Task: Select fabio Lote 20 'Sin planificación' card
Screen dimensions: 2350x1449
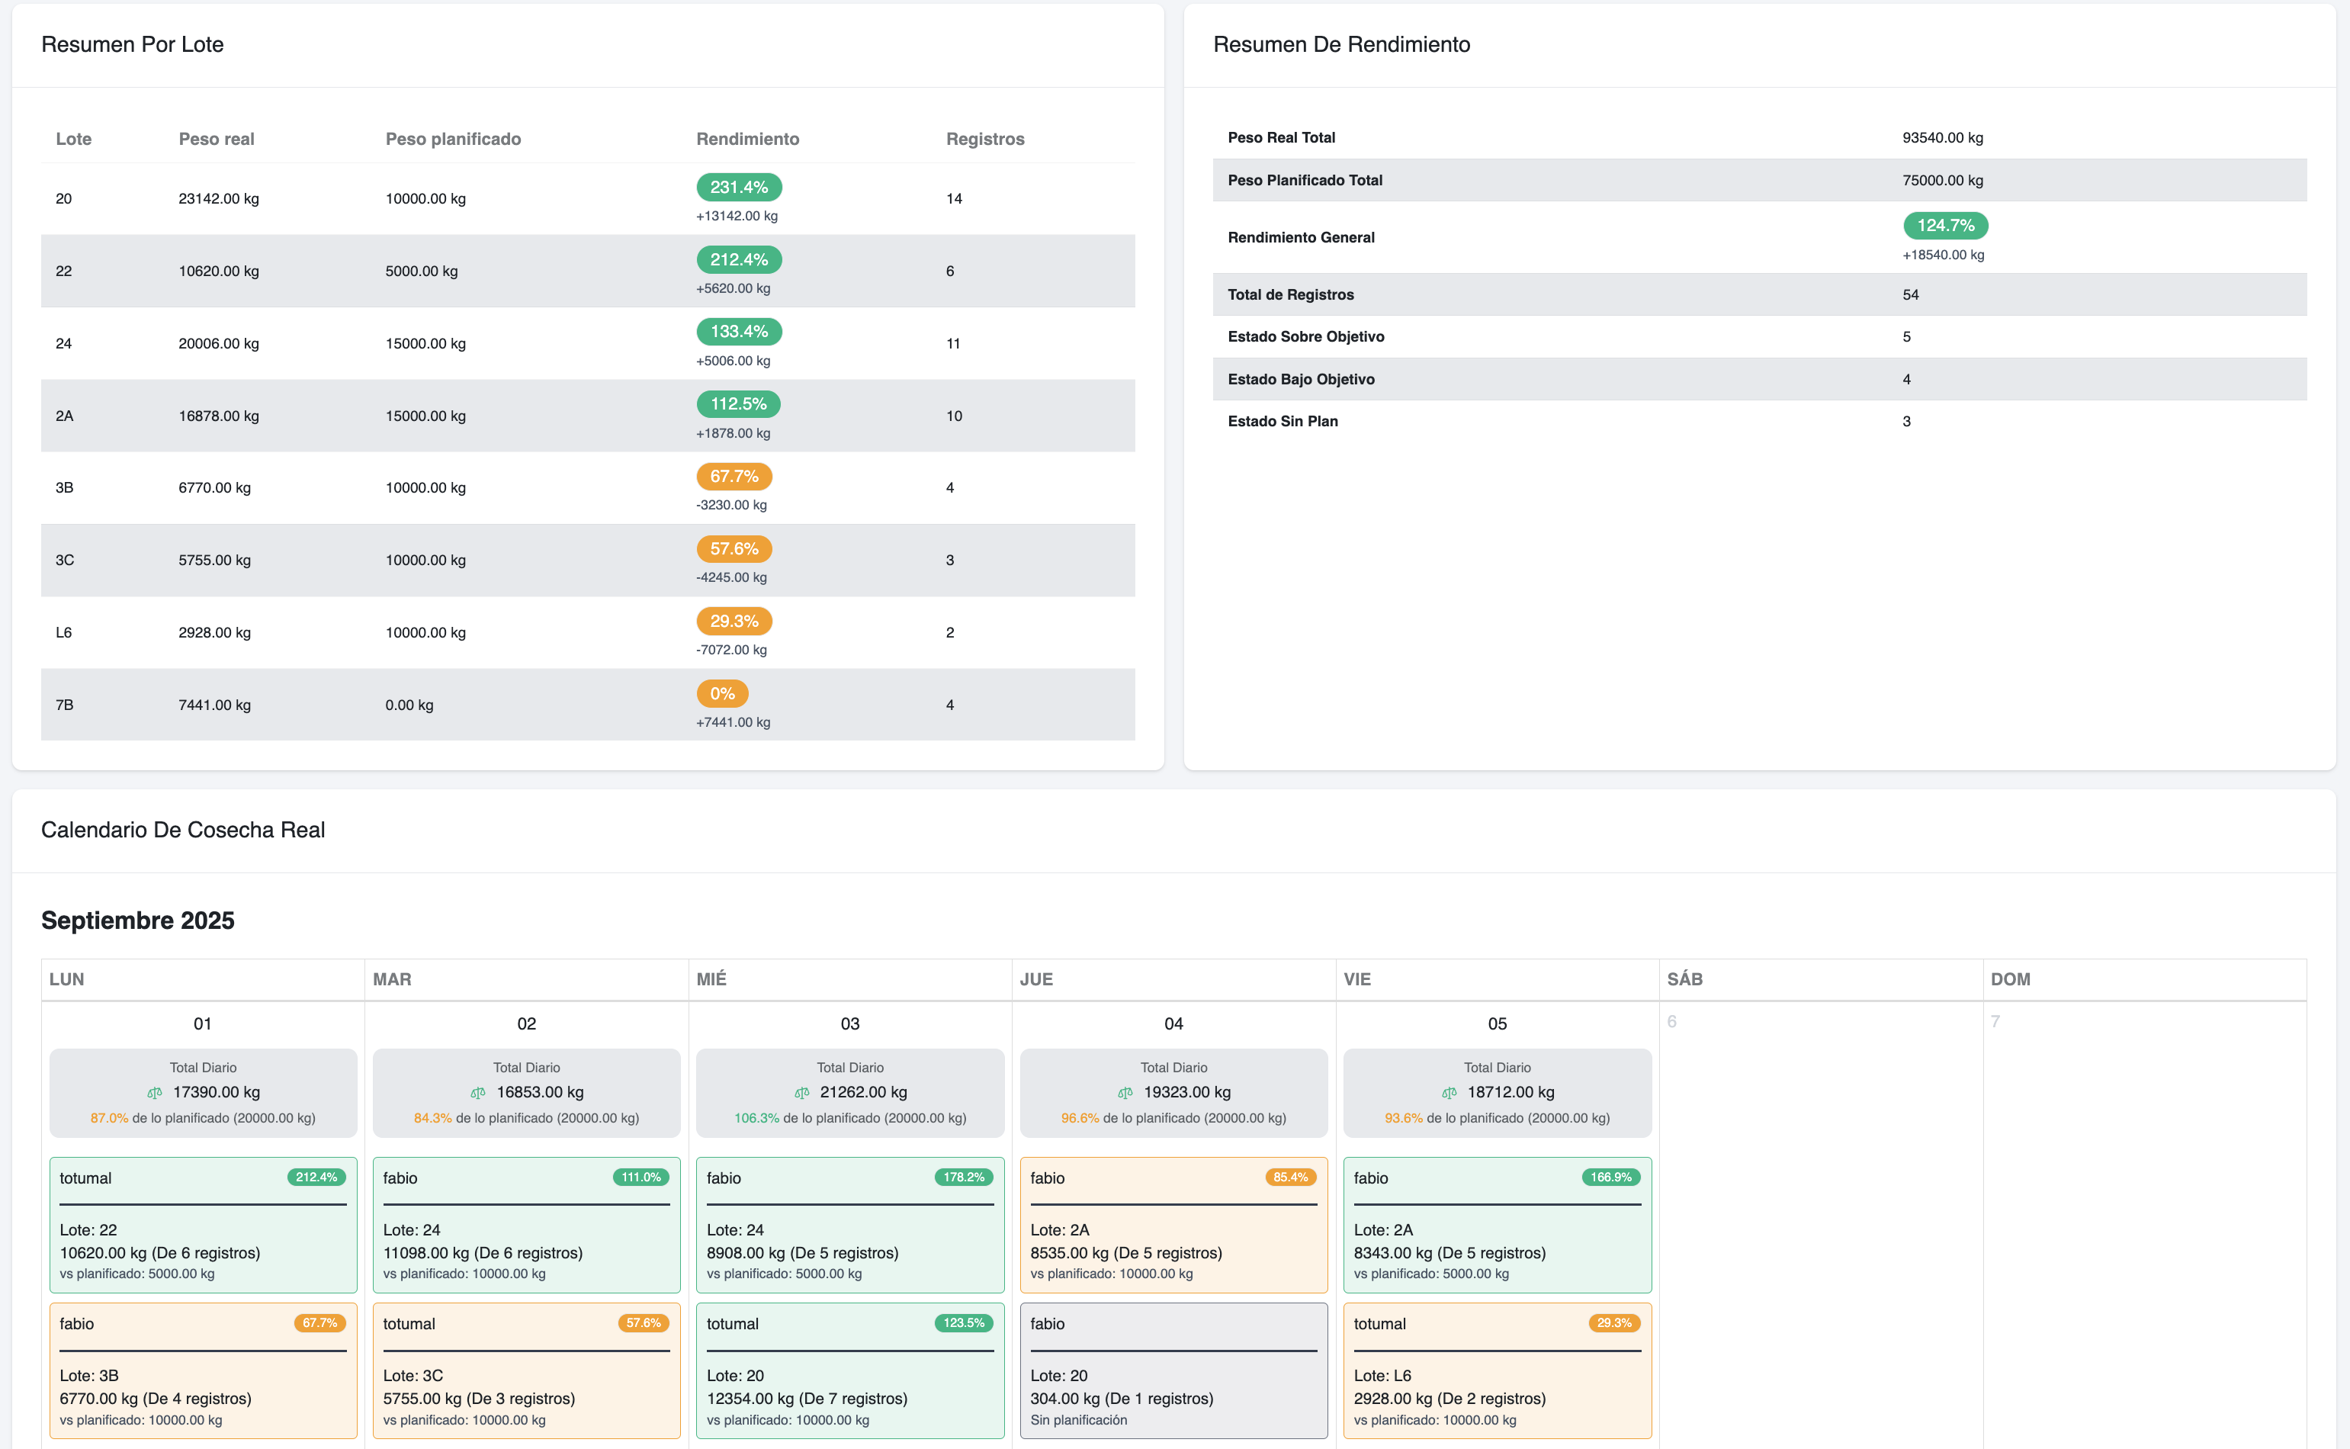Action: 1173,1370
